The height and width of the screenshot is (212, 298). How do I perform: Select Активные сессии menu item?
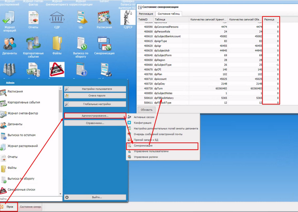(144, 117)
